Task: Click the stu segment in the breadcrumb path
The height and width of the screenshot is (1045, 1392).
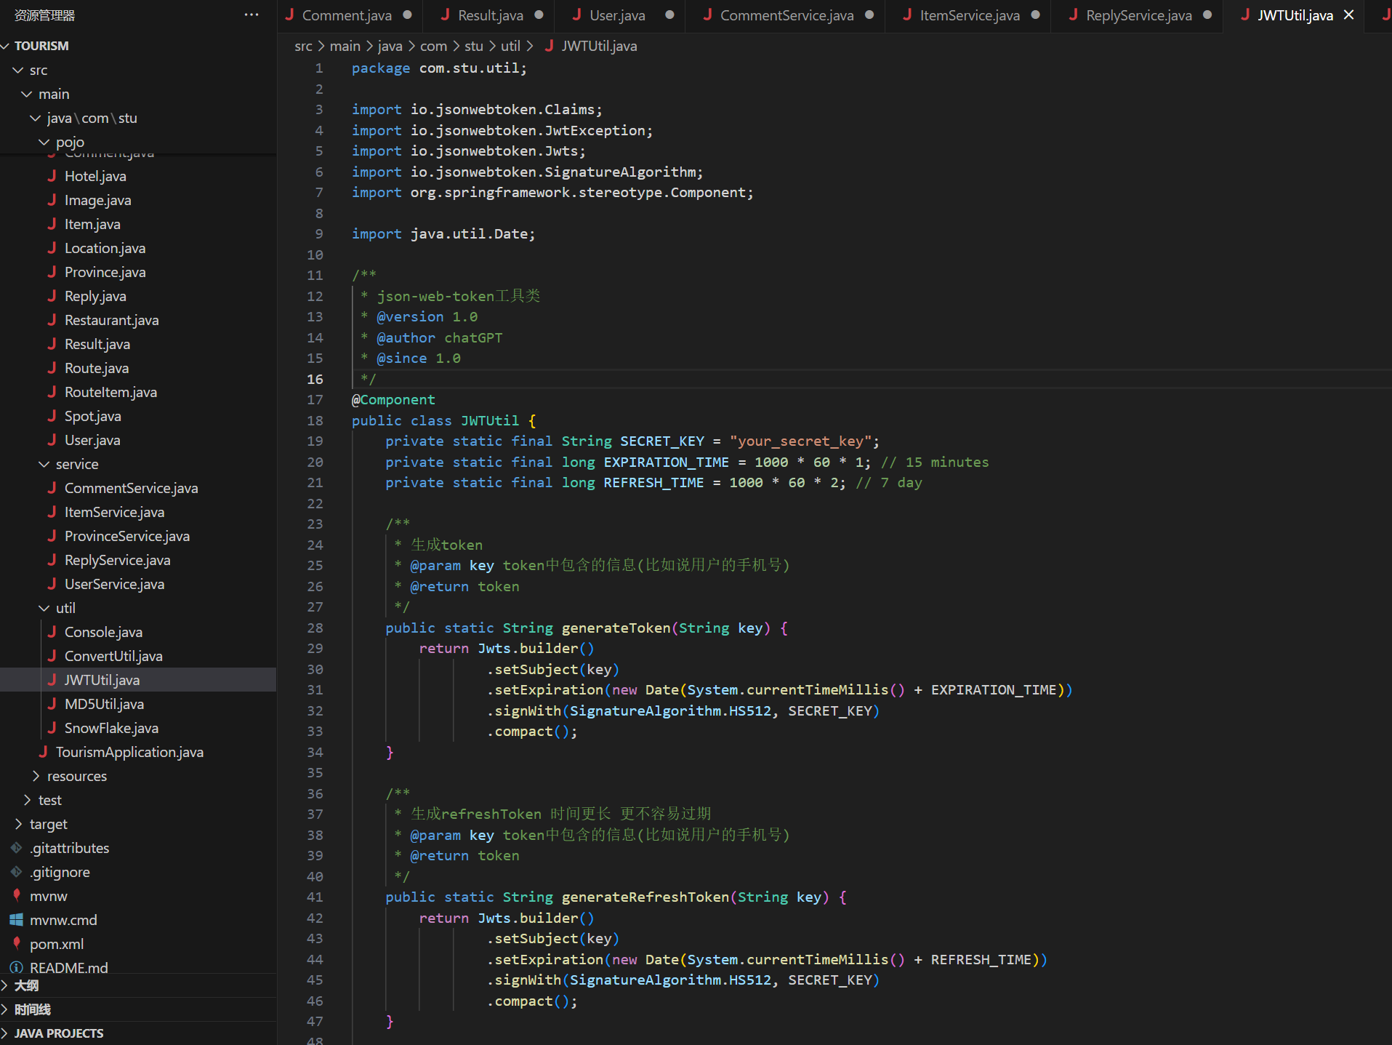Action: click(x=473, y=46)
